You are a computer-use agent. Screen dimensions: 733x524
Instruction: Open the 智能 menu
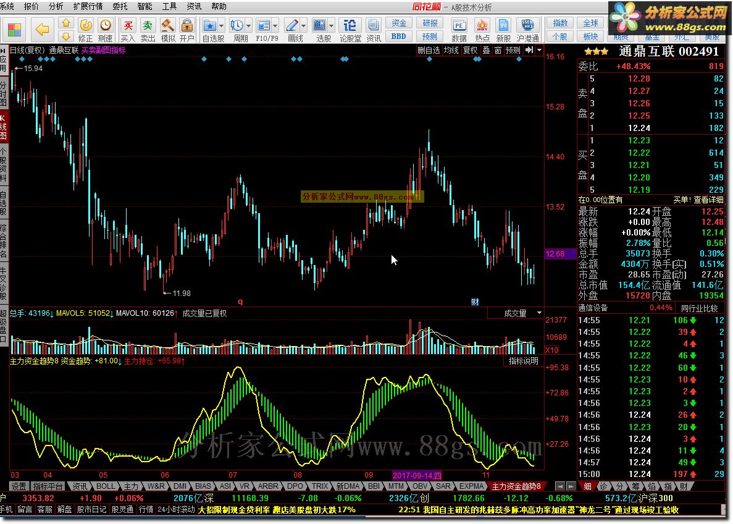point(145,6)
